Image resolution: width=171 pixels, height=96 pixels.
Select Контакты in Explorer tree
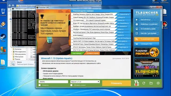pyautogui.click(x=18, y=49)
